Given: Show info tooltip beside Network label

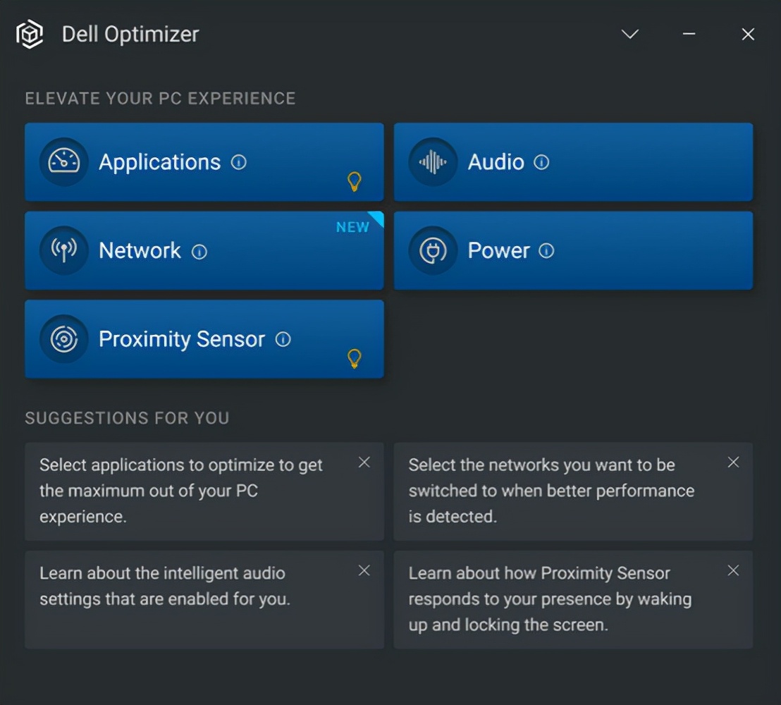Looking at the screenshot, I should tap(199, 252).
